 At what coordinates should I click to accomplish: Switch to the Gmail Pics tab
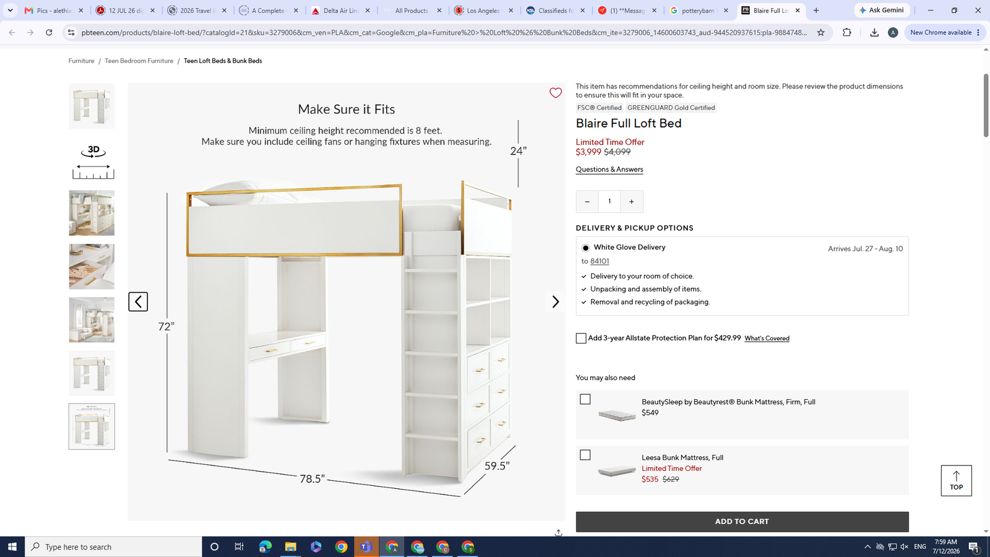coord(53,11)
